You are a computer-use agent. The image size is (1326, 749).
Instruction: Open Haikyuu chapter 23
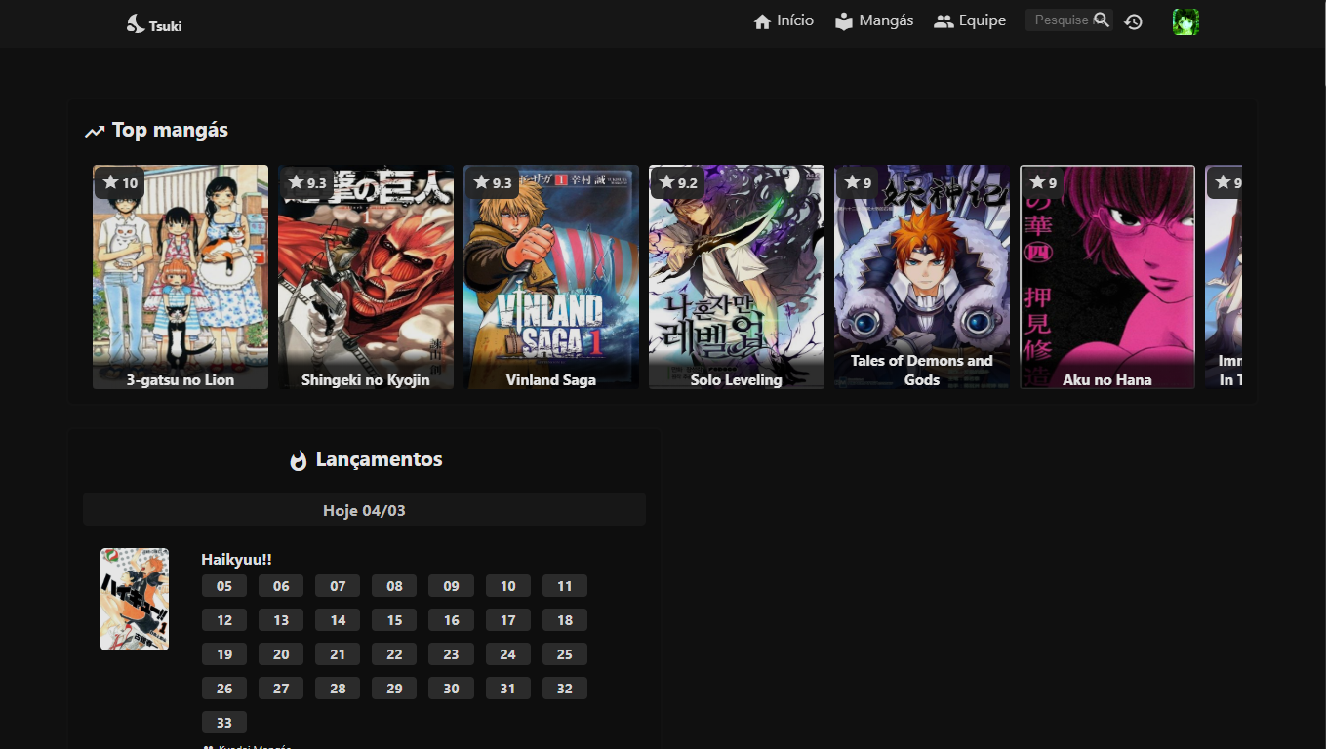tap(451, 654)
